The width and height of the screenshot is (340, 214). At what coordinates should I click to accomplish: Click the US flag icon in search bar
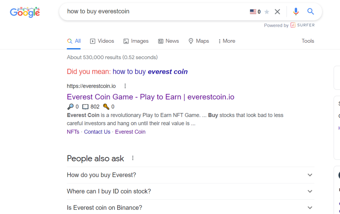[253, 12]
